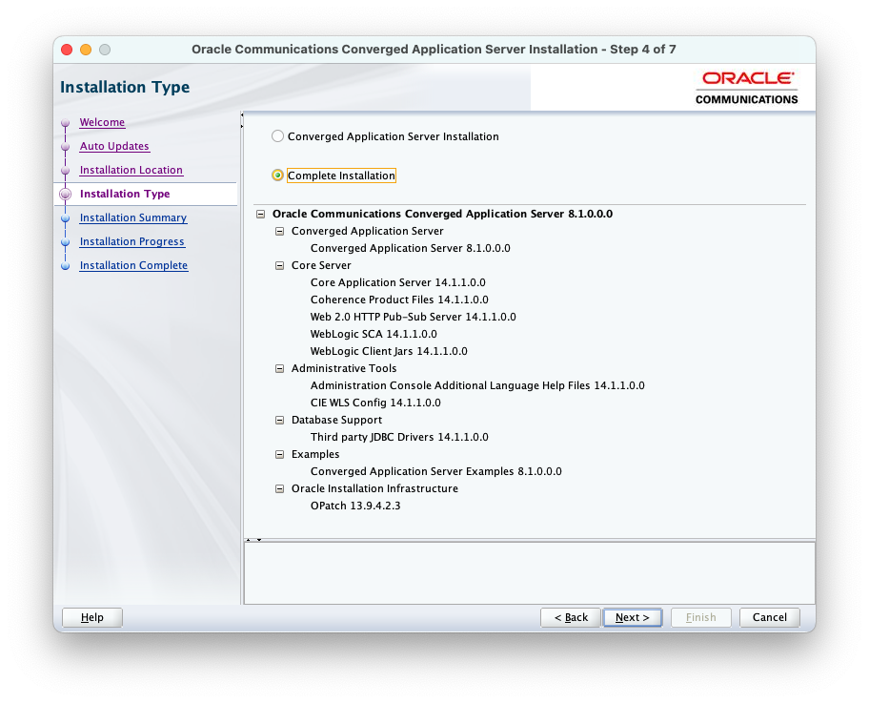Select the current Installation Type step
Viewport: 869px width, 703px height.
(125, 194)
